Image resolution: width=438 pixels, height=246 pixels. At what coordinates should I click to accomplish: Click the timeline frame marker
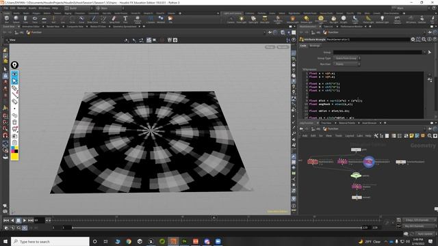(x=214, y=217)
